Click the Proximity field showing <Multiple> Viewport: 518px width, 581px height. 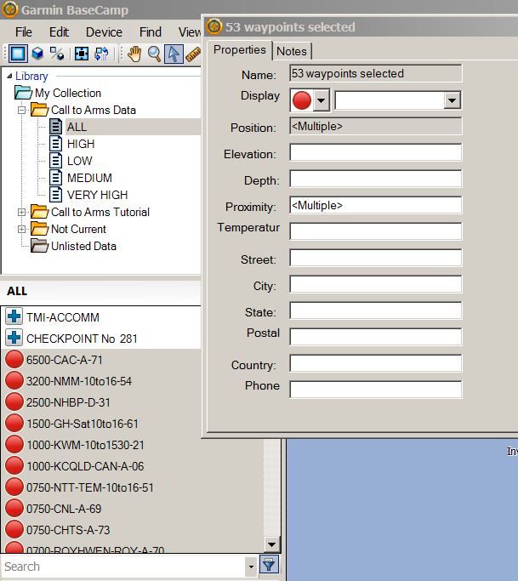(375, 205)
